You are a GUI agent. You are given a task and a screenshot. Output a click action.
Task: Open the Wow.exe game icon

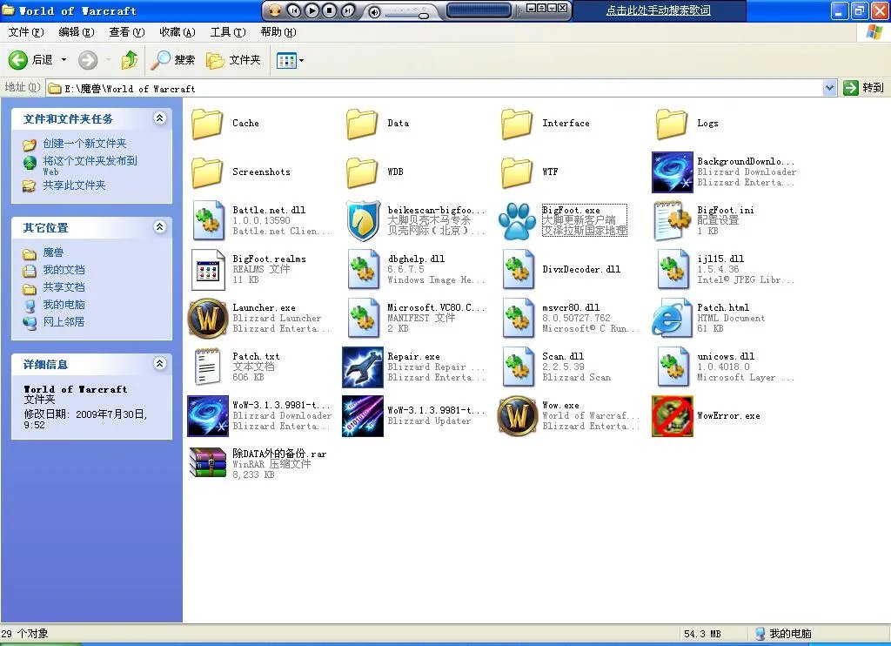click(x=517, y=415)
